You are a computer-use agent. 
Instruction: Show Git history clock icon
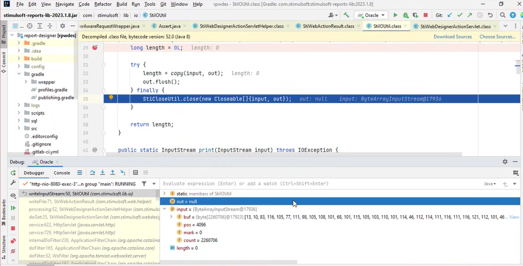pos(479,15)
